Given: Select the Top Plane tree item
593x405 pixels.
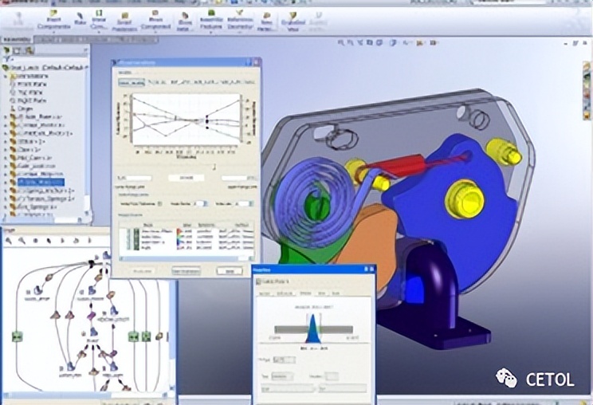Looking at the screenshot, I should (x=27, y=92).
